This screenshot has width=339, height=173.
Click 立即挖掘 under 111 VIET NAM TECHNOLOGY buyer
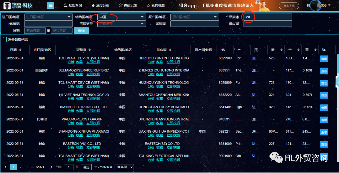tap(93, 99)
